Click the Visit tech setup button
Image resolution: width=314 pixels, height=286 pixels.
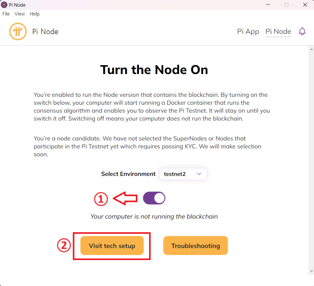tap(112, 246)
